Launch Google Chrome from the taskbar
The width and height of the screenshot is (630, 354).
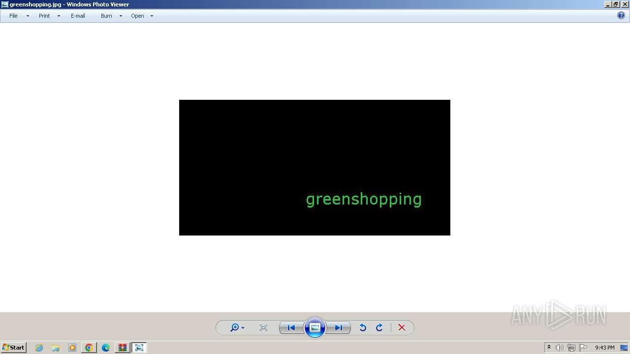pos(89,348)
